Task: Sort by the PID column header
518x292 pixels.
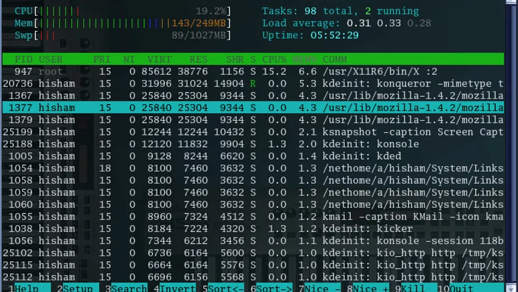Action: coord(23,59)
